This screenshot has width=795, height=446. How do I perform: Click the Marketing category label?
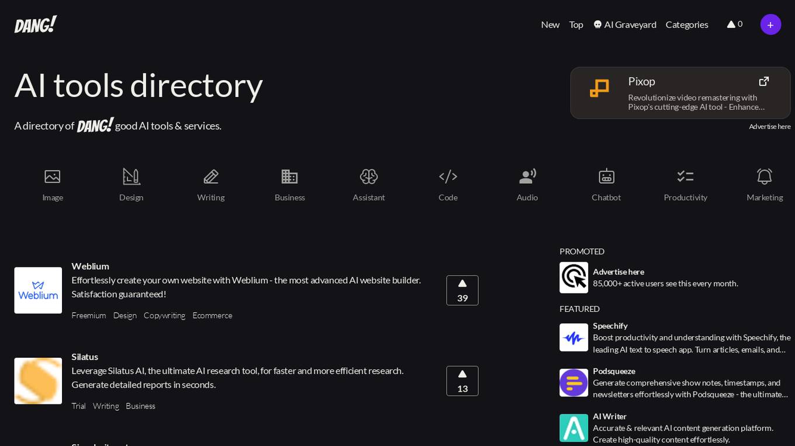765,197
